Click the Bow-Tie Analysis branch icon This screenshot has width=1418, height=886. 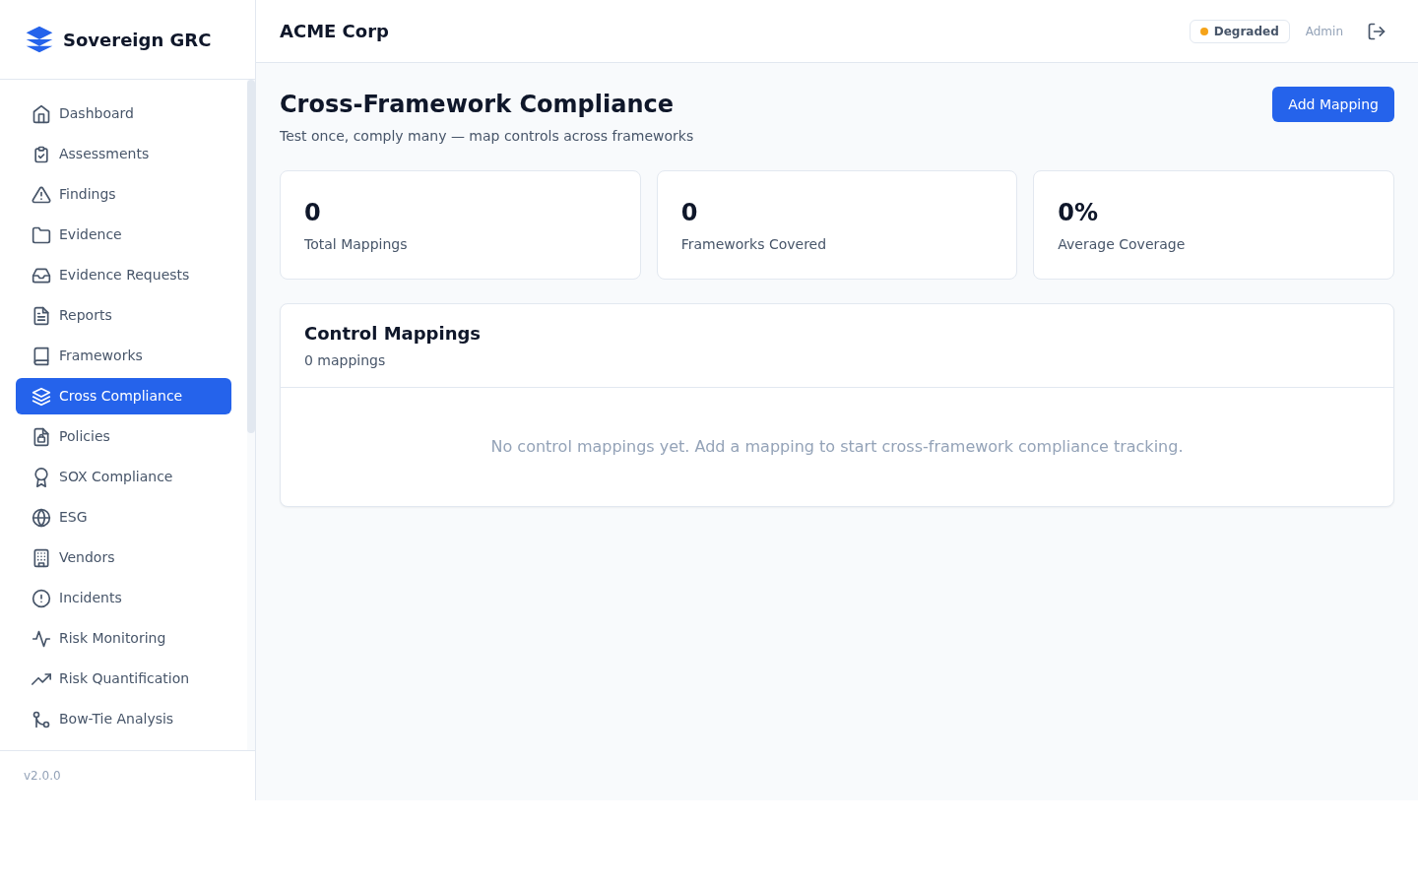tap(41, 719)
